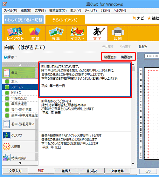Click the ナビ arrow icon at top right

click(x=134, y=18)
